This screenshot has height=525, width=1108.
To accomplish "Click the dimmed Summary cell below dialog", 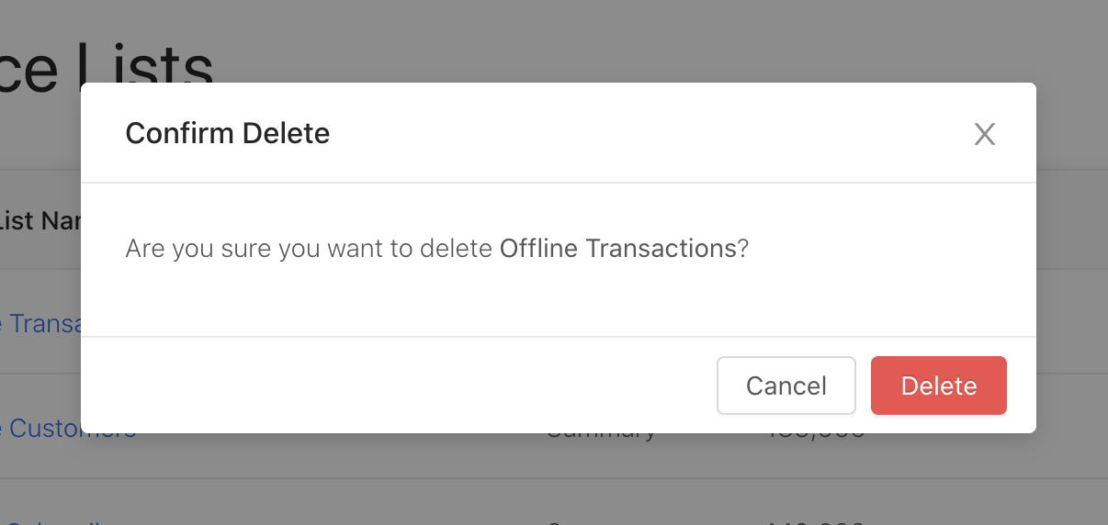I will [x=602, y=433].
